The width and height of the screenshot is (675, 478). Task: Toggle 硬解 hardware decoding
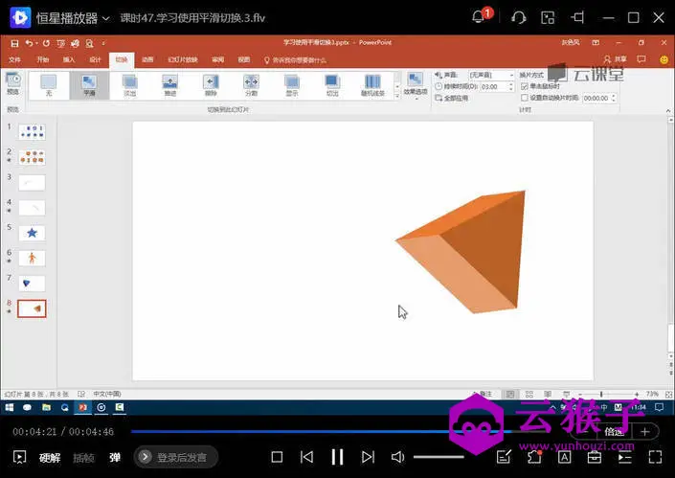(50, 457)
